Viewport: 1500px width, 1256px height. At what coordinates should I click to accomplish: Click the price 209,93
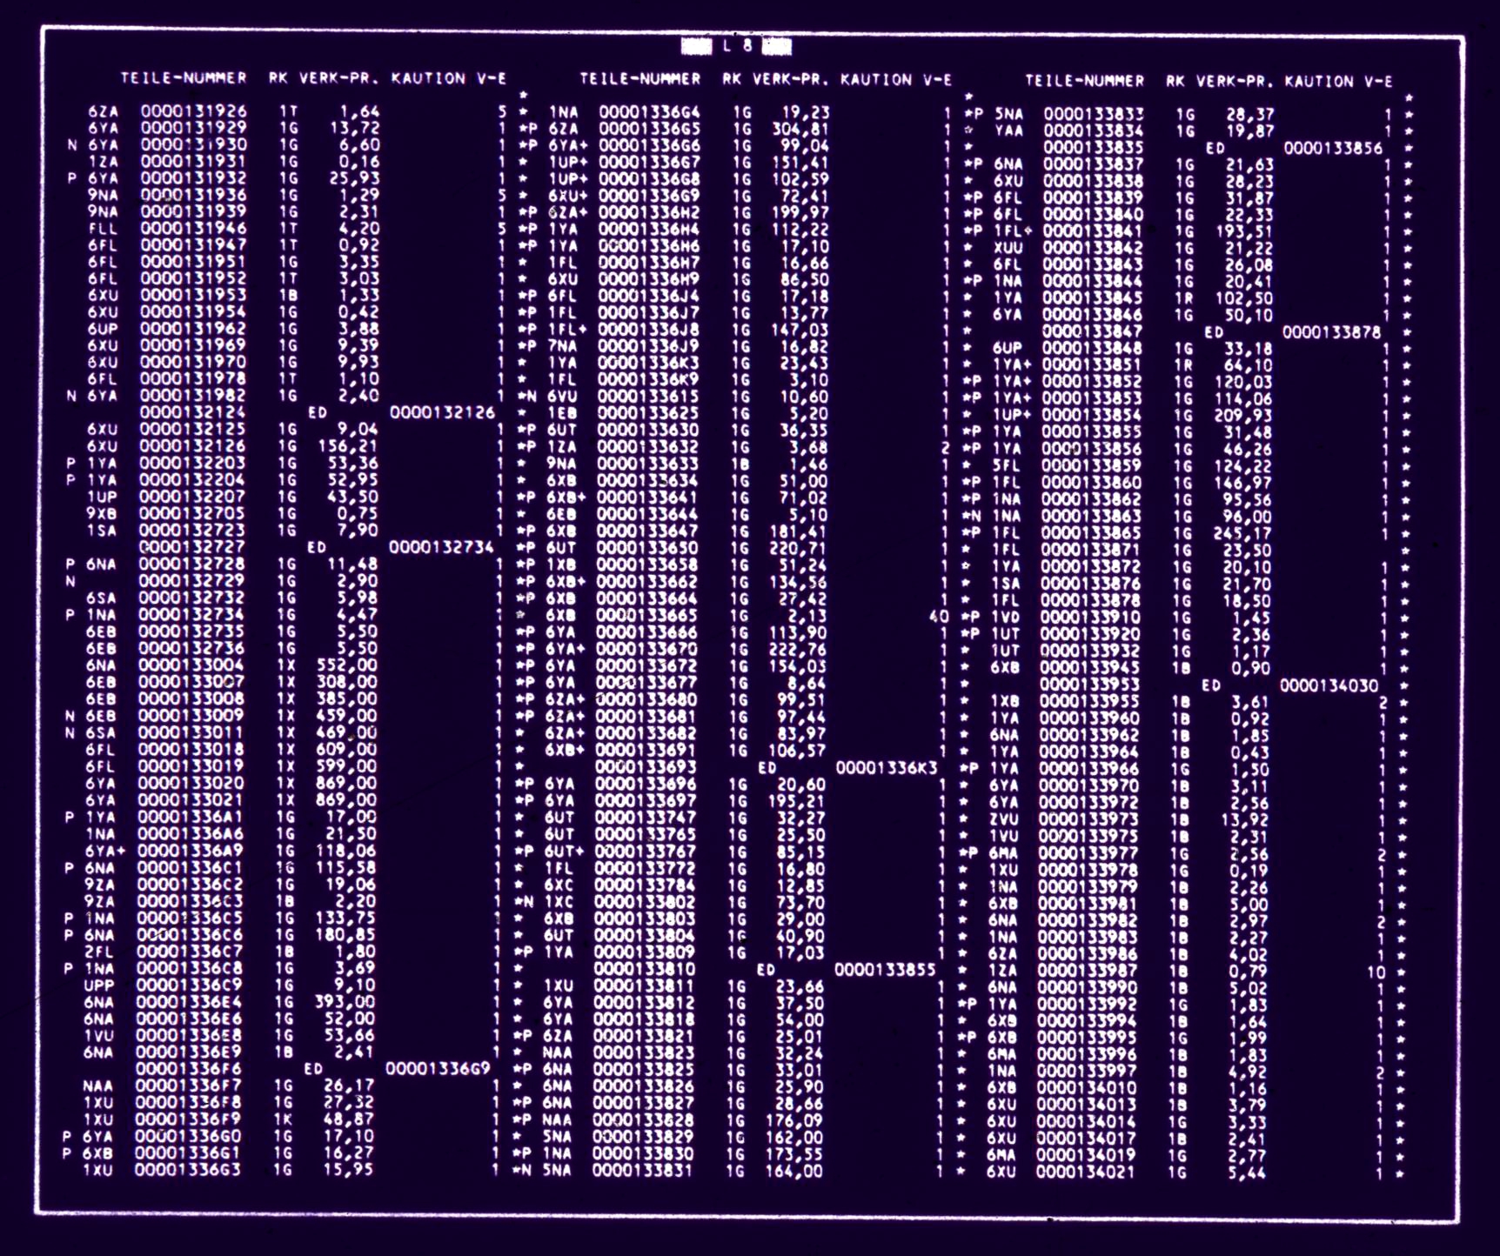1243,415
